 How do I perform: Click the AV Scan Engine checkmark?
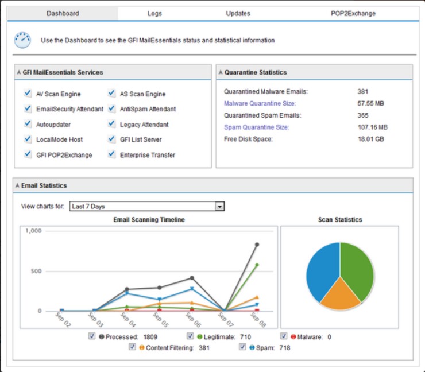tap(28, 93)
